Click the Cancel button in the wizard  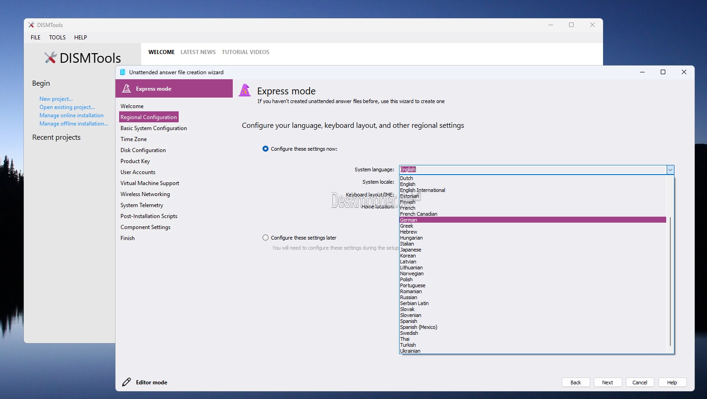[x=640, y=383]
